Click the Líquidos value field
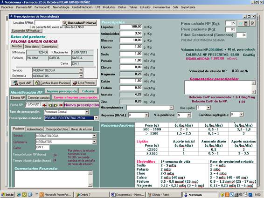264x198 pixels. pos(131,27)
